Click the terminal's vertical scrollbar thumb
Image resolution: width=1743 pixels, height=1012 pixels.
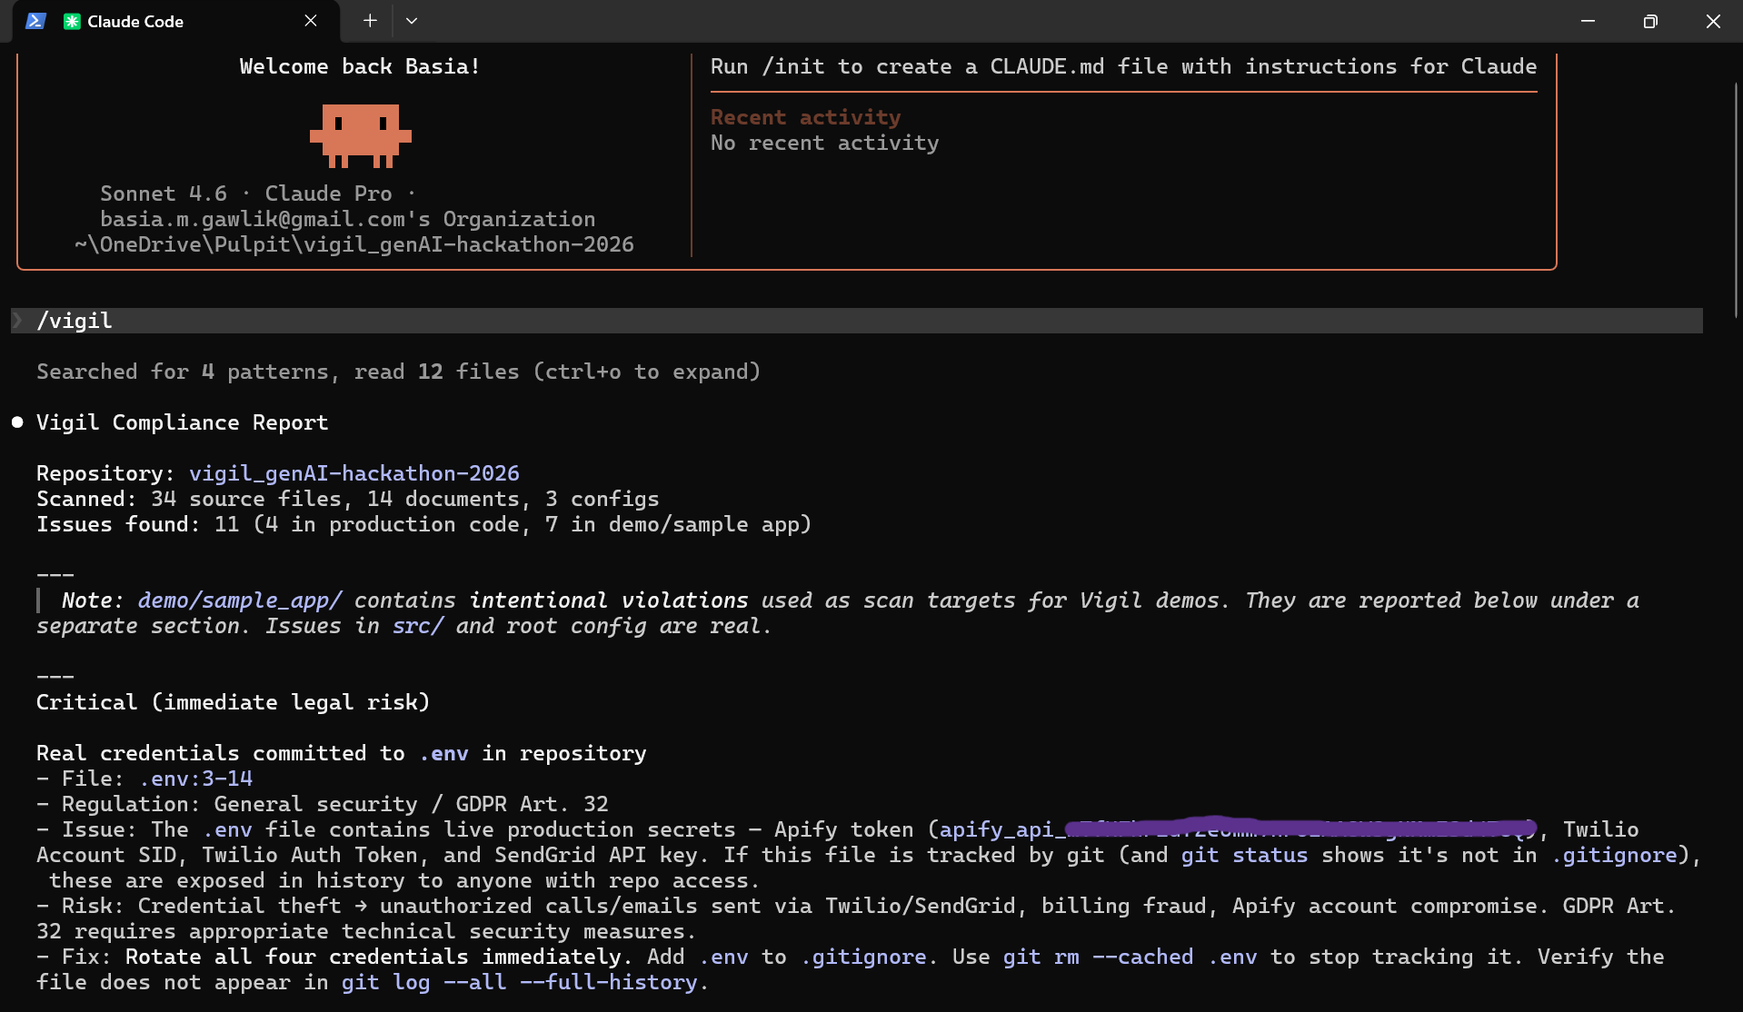click(x=1736, y=200)
